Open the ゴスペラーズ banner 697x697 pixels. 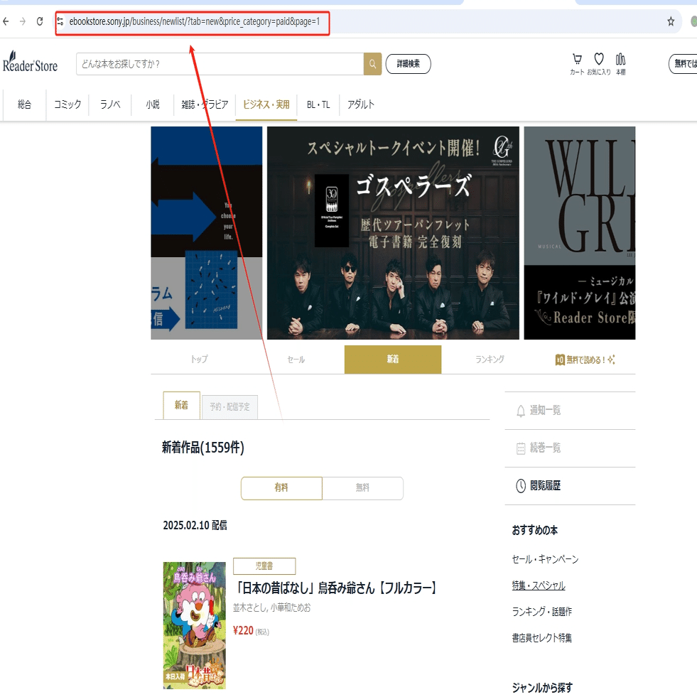click(393, 233)
